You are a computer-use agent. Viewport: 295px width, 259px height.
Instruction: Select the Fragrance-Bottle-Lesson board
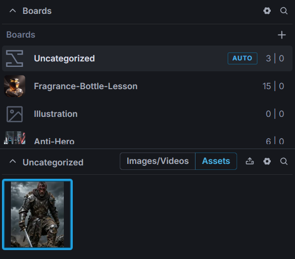147,86
